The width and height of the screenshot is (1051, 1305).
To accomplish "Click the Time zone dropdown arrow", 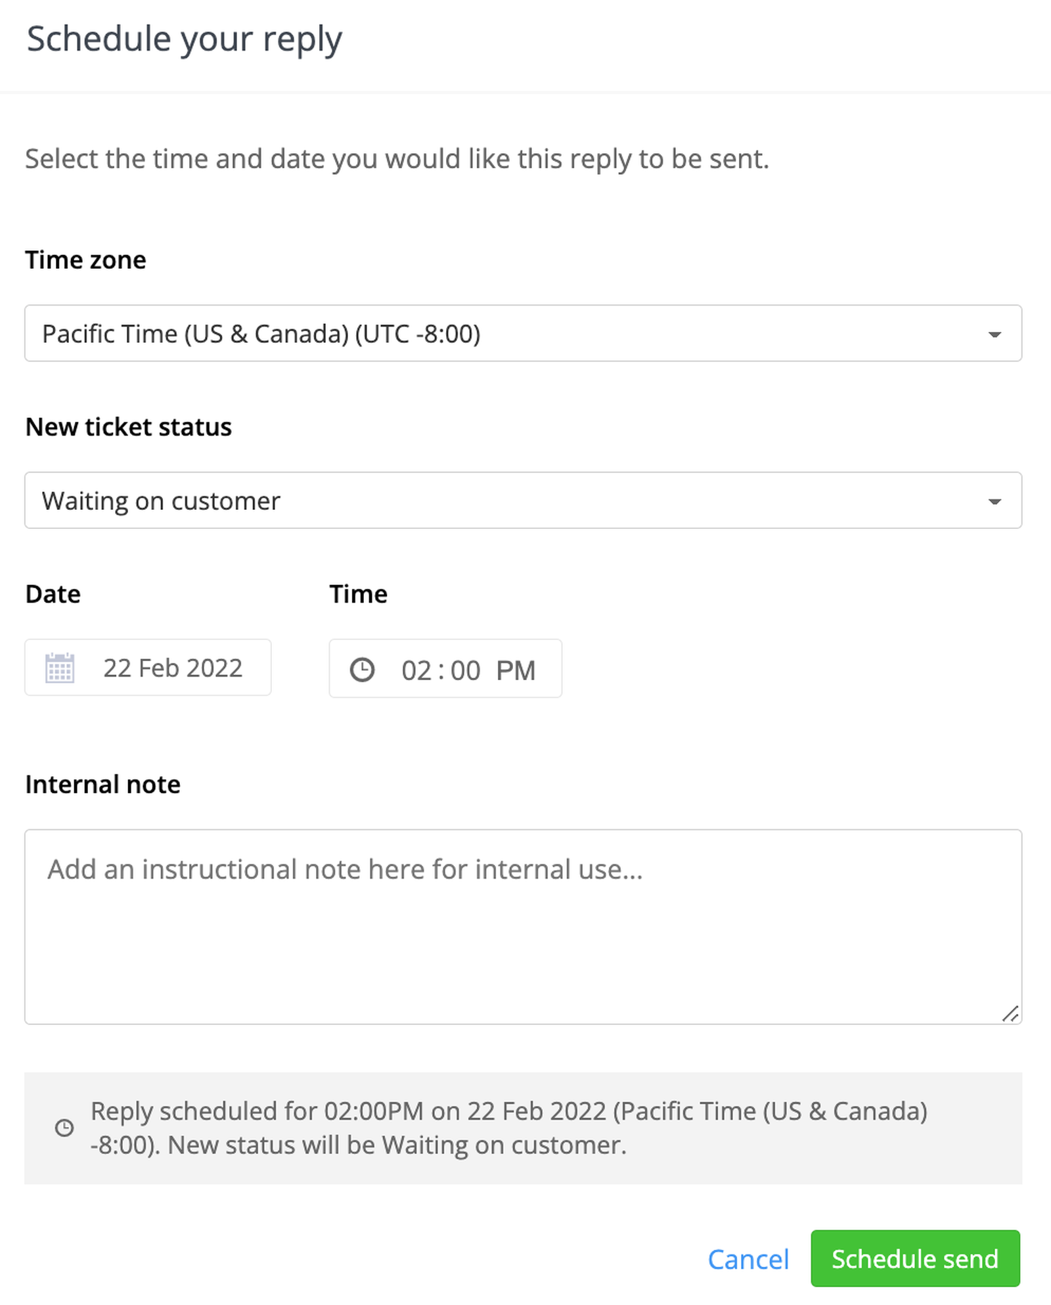I will pyautogui.click(x=995, y=334).
